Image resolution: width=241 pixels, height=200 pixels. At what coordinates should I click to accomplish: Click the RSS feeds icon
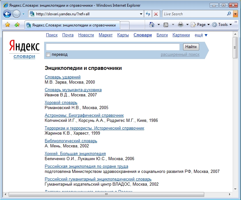(x=166, y=25)
